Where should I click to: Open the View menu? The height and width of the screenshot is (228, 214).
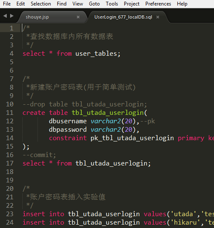pyautogui.click(x=78, y=4)
